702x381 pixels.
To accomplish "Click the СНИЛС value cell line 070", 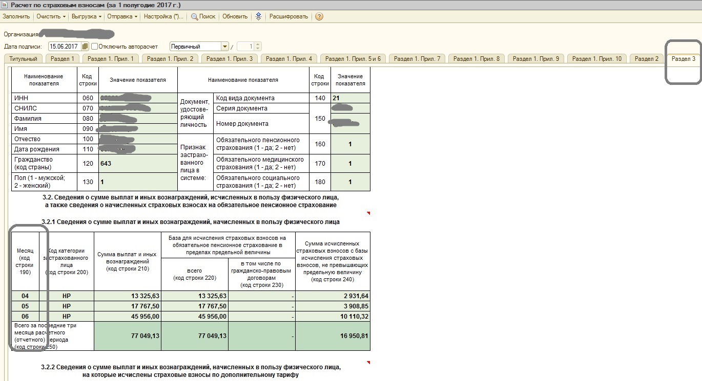I will 138,108.
